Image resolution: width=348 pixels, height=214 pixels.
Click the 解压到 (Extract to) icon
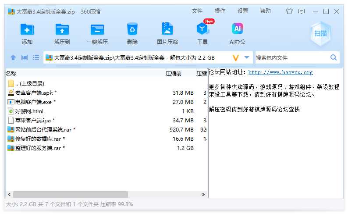(62, 29)
